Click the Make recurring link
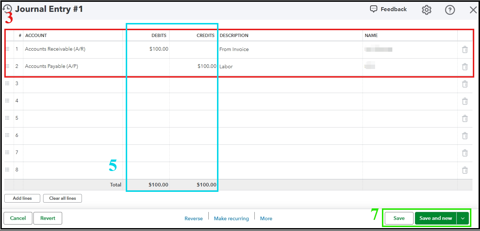Screen dimensions: 480x231 click(x=231, y=218)
